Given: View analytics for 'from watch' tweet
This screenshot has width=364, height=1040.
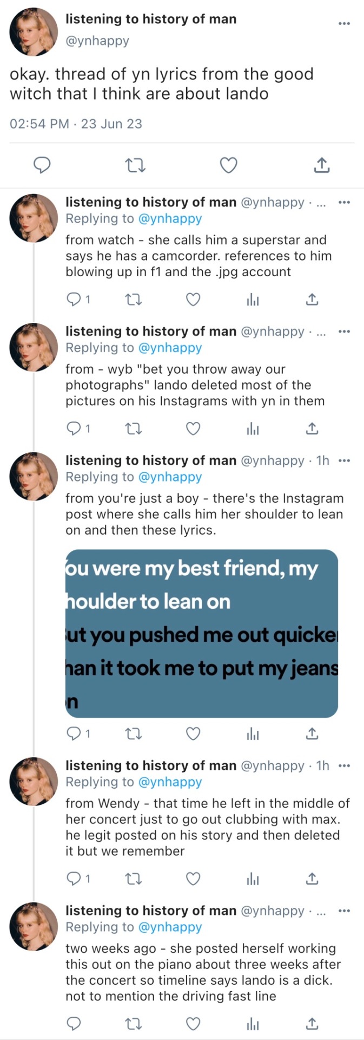Looking at the screenshot, I should [x=253, y=300].
